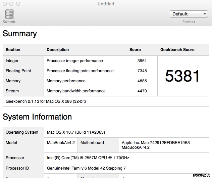This screenshot has height=178, width=212.
Task: Select the Stream section label
Action: (12, 91)
